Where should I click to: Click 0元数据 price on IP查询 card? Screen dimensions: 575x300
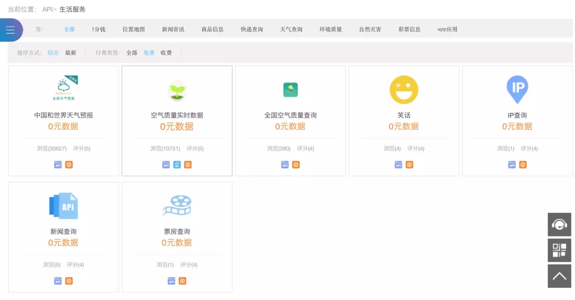[x=517, y=127]
